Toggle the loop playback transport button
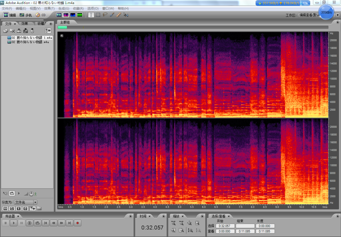Image resolution: width=341 pixels, height=237 pixels. [37, 223]
